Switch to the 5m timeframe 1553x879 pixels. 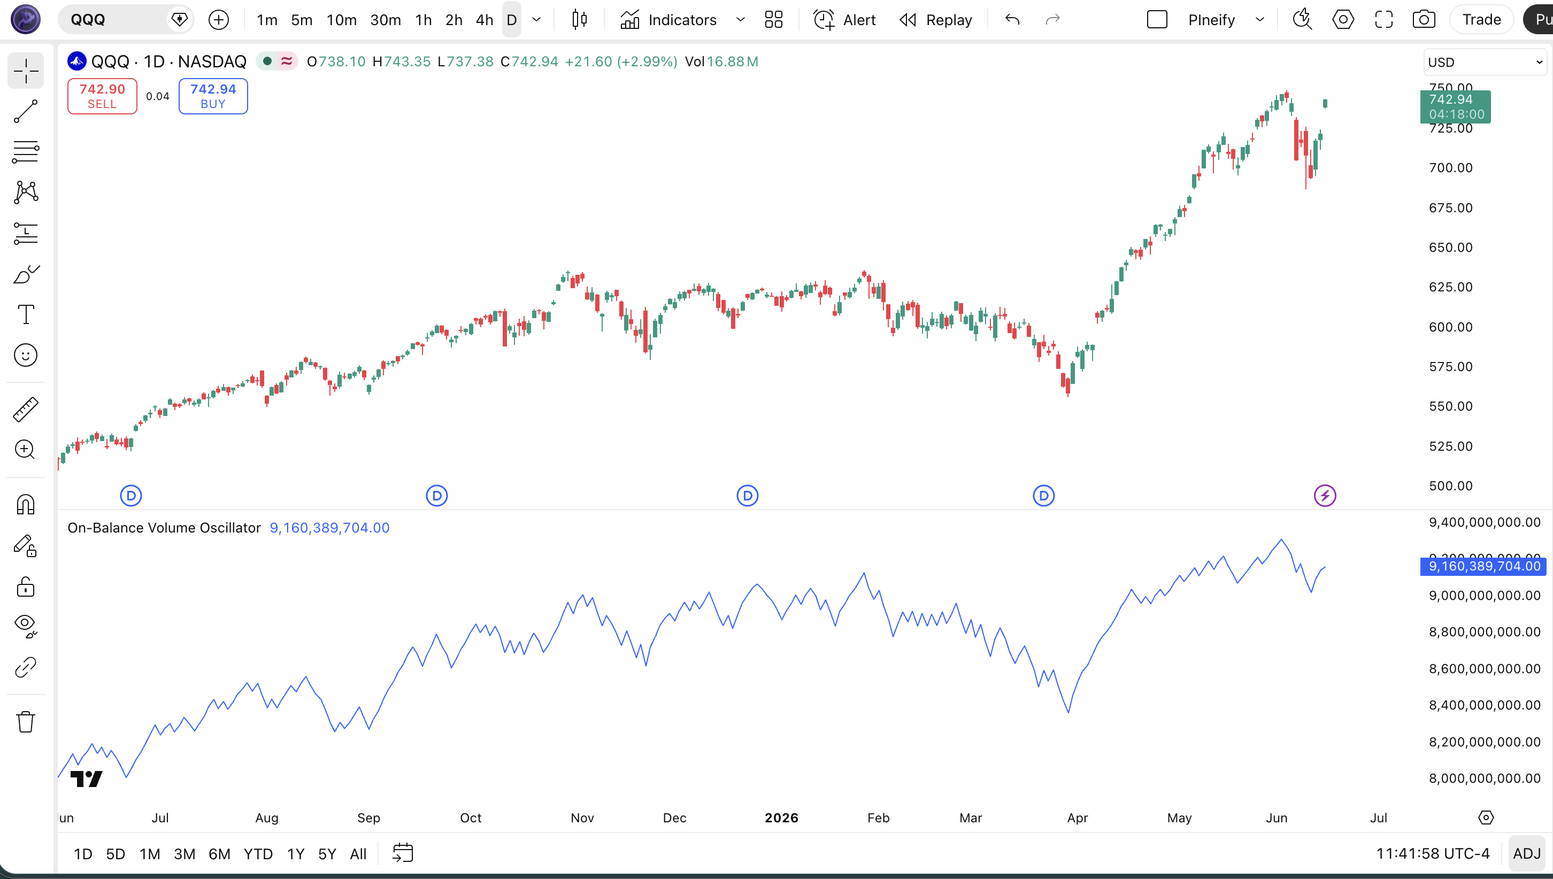tap(301, 20)
